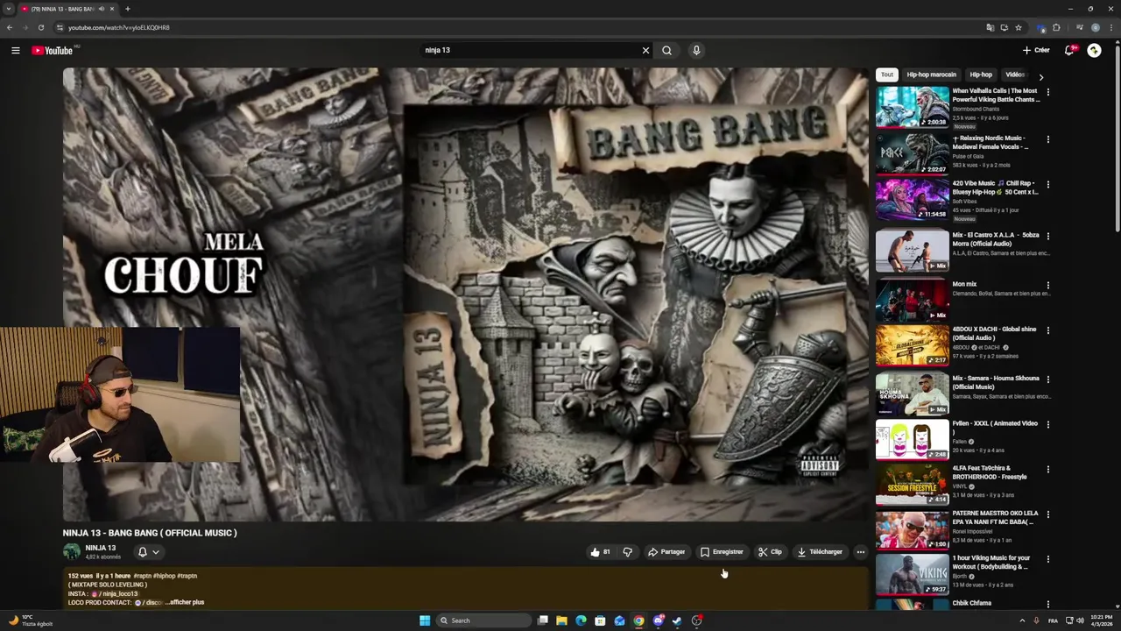Open Steam from the taskbar
This screenshot has width=1121, height=631.
tap(677, 620)
